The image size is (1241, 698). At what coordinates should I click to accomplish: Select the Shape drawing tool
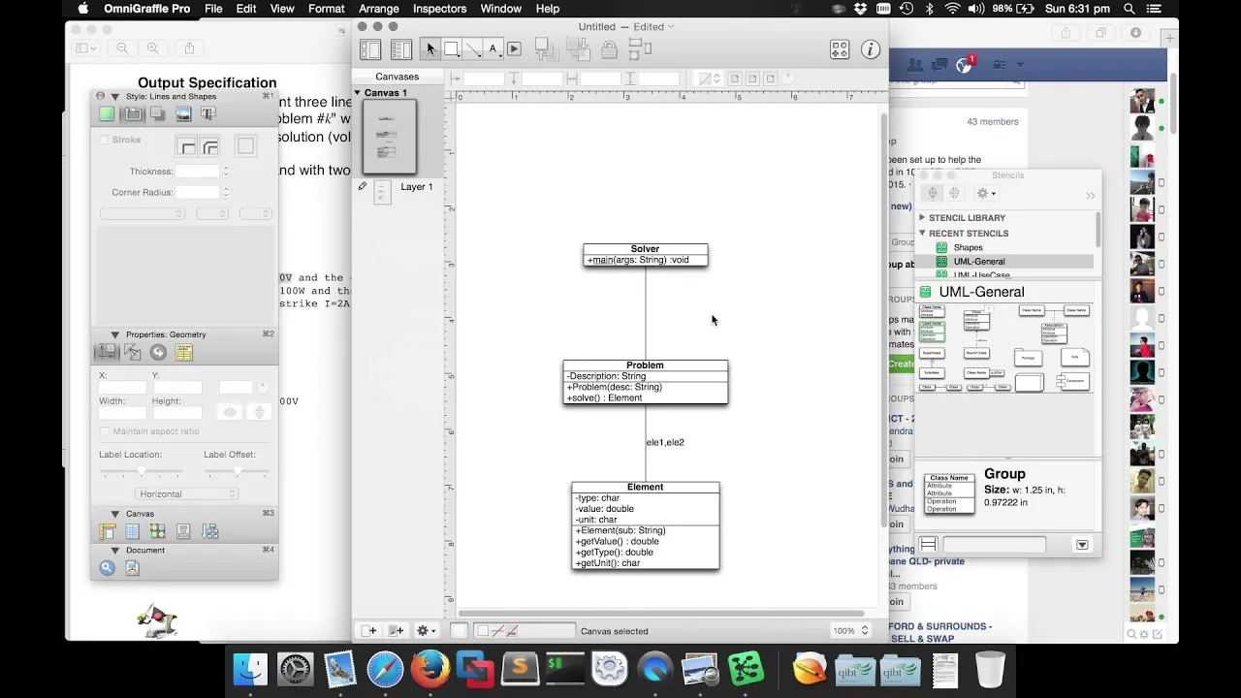[x=452, y=48]
